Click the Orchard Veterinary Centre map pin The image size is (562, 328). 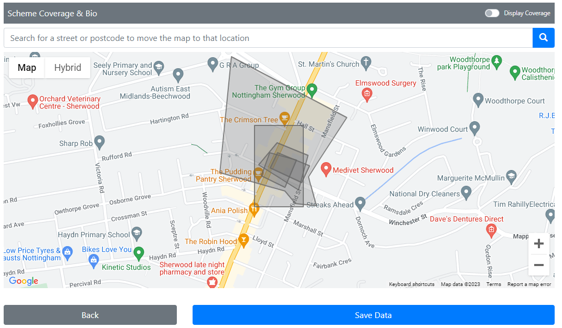(33, 102)
